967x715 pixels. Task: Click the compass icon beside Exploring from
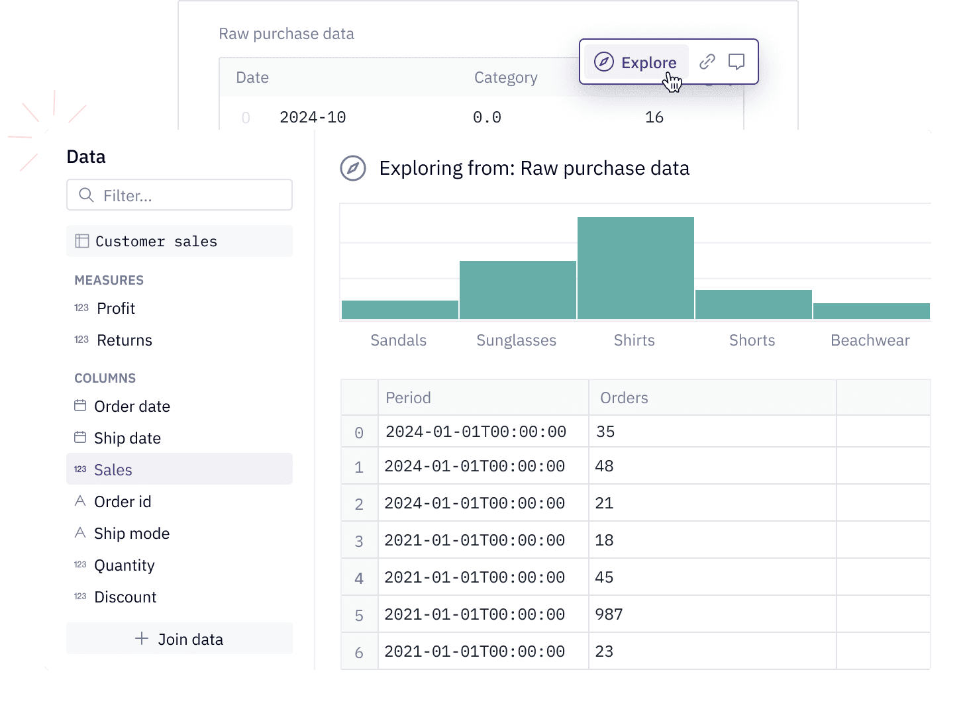click(353, 168)
